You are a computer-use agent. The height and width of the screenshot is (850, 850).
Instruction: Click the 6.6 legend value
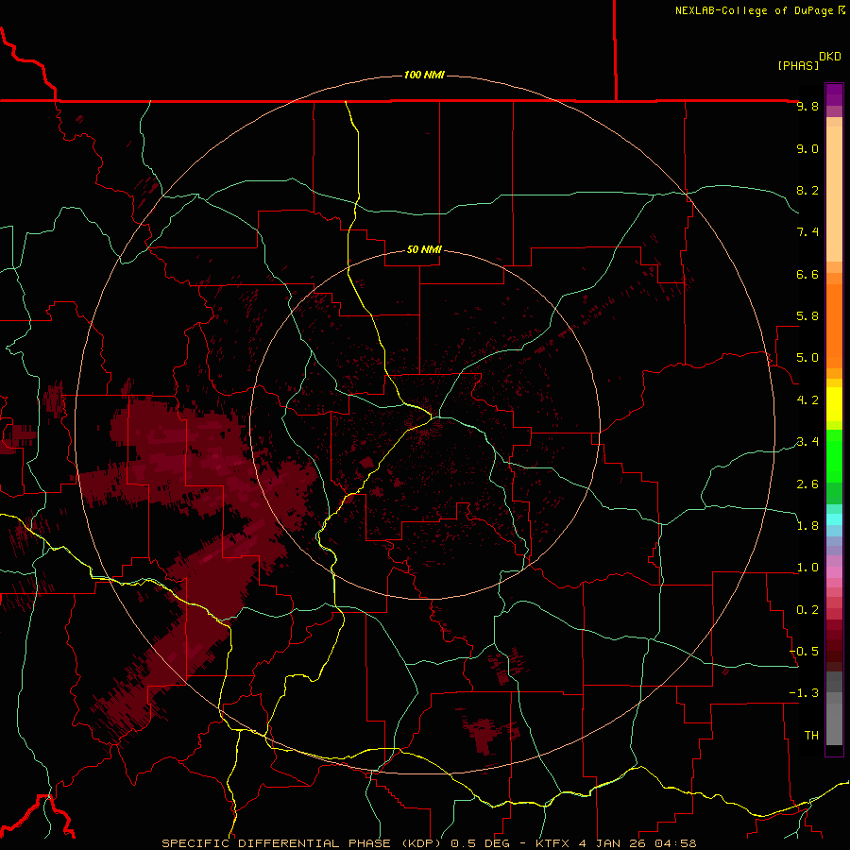807,274
